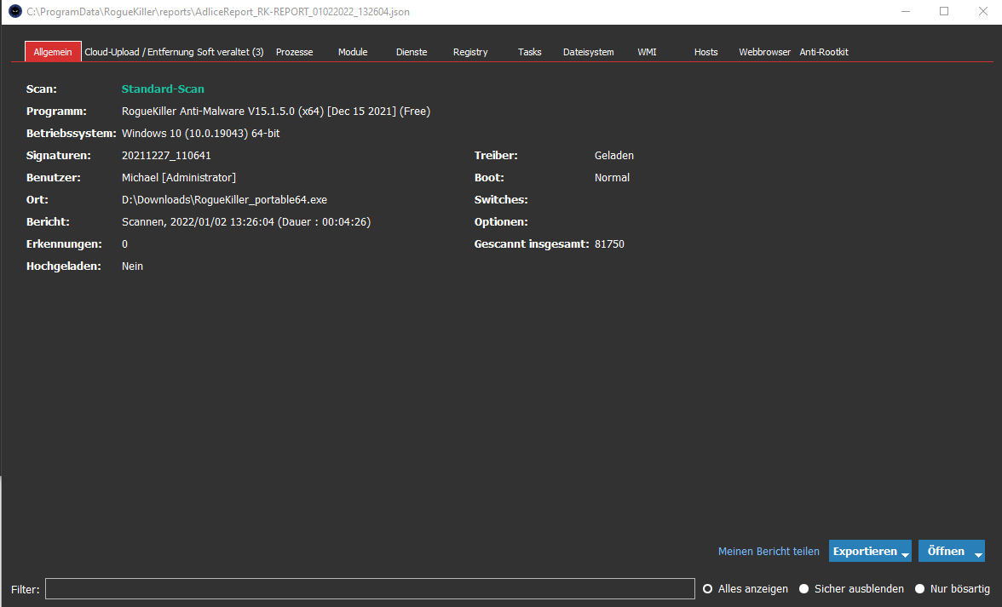Click the Erkennungen value 0

[124, 243]
